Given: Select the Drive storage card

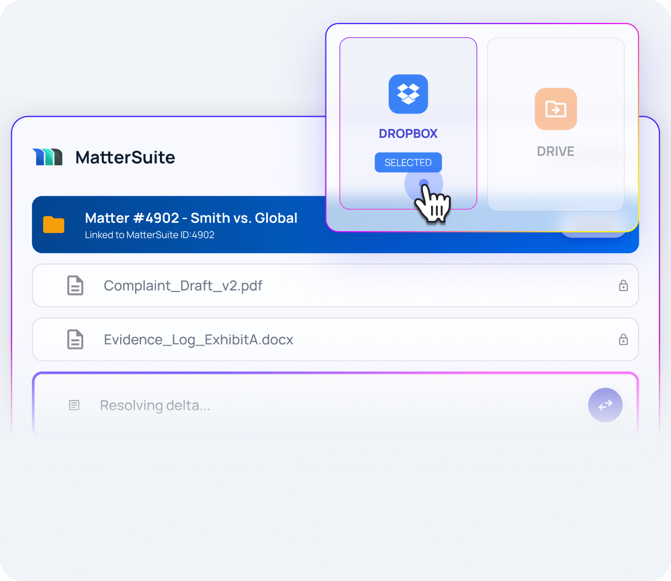Looking at the screenshot, I should pos(556,124).
